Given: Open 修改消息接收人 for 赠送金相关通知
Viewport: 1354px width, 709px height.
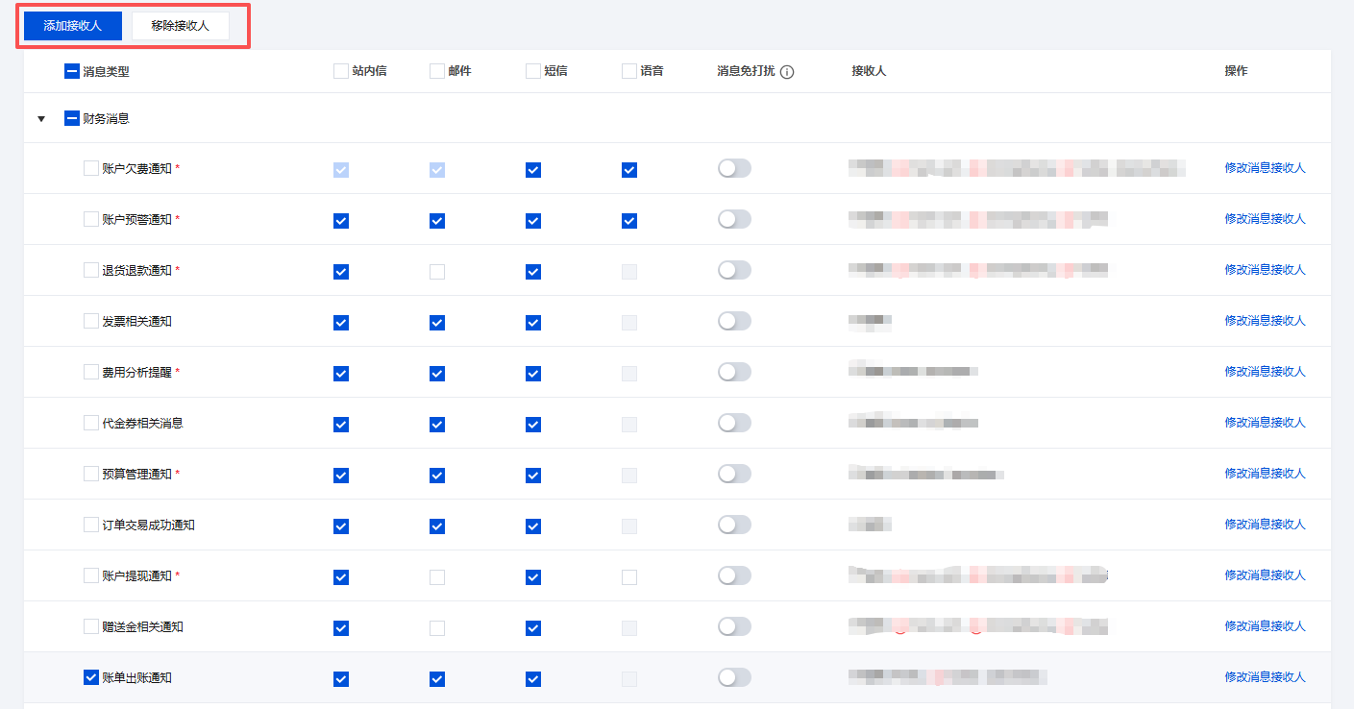Looking at the screenshot, I should tap(1265, 626).
